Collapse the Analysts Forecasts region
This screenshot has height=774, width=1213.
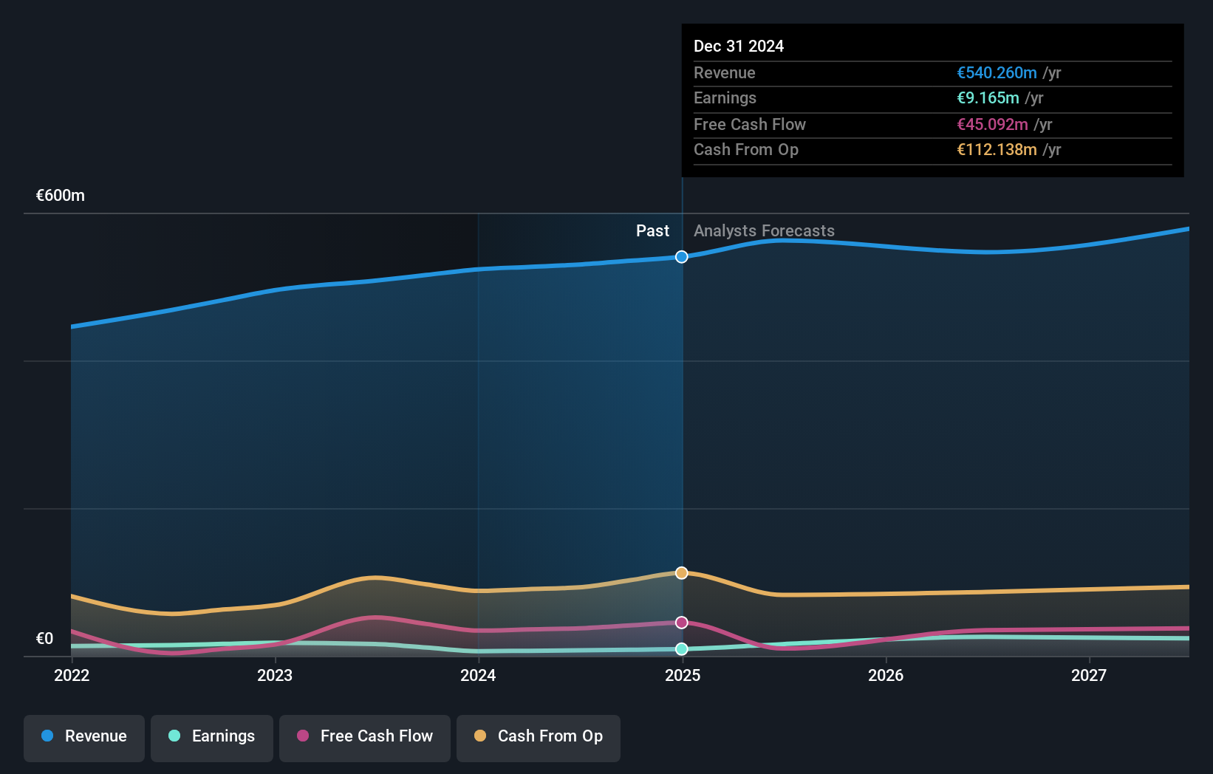[764, 230]
